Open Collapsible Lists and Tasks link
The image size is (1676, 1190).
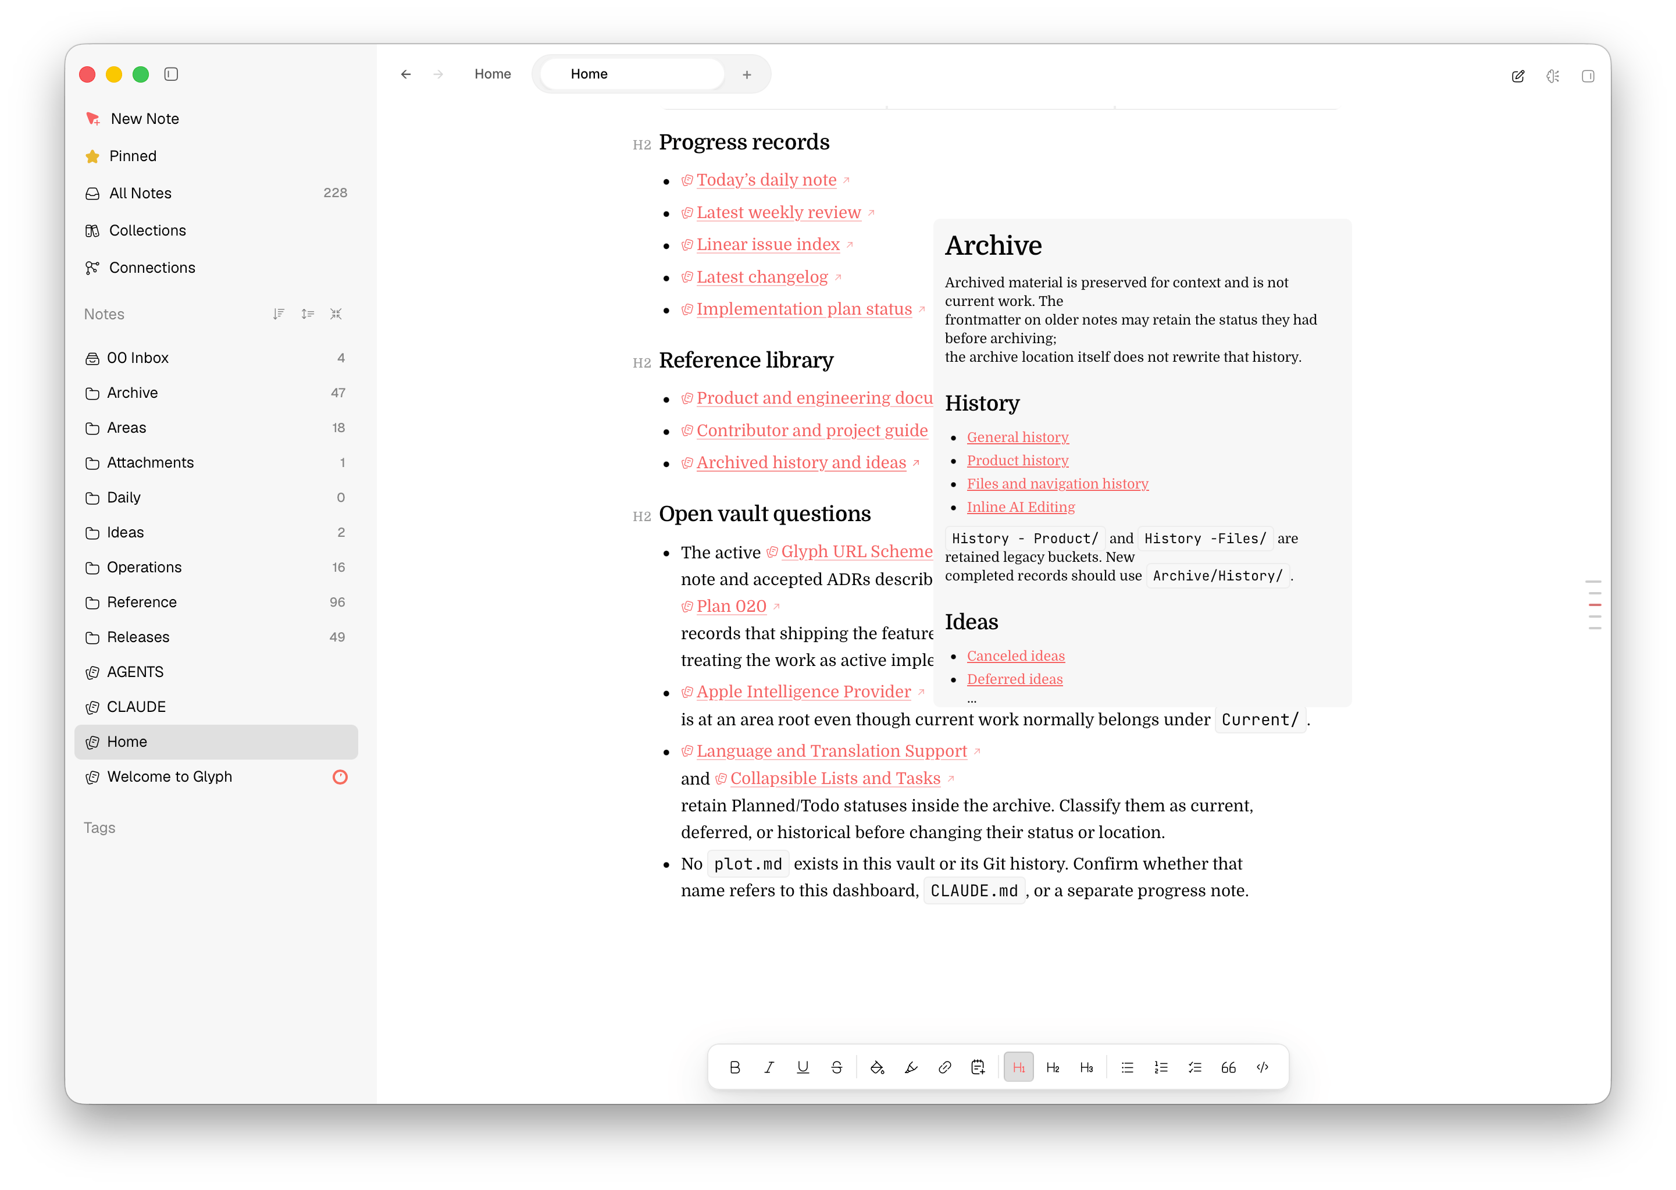(835, 778)
